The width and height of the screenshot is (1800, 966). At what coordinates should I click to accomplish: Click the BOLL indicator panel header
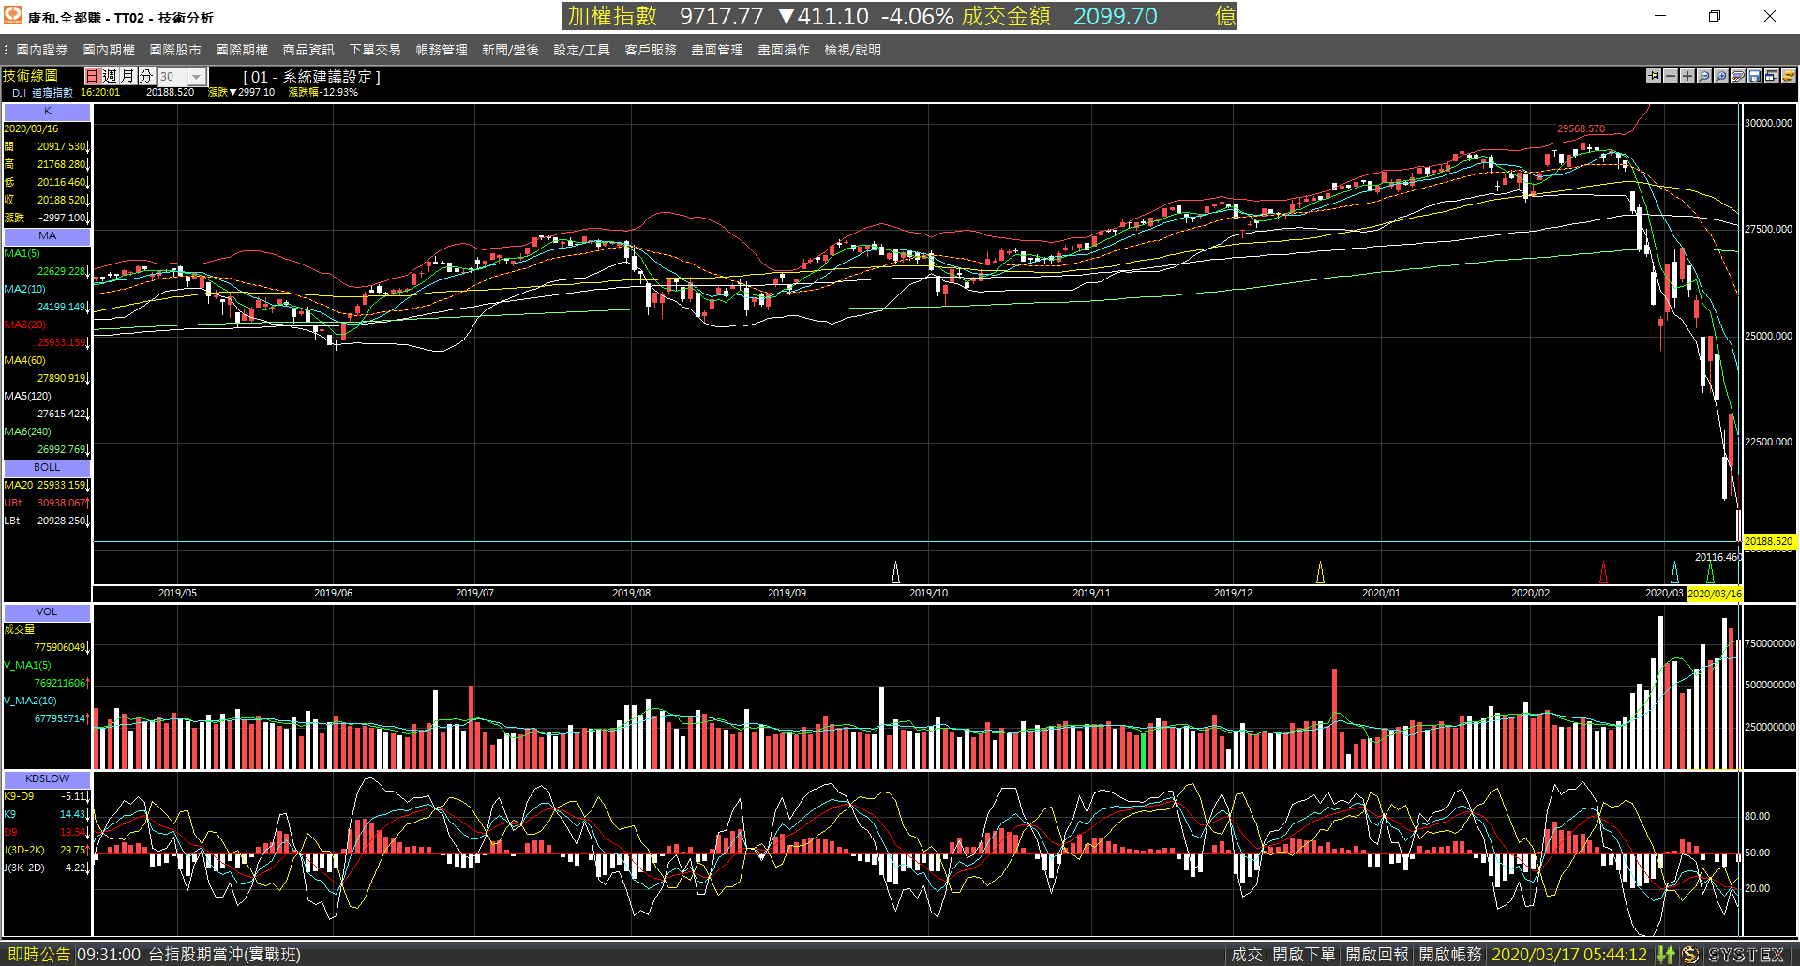pyautogui.click(x=47, y=468)
